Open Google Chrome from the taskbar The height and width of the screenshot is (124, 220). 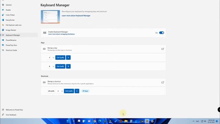(95, 121)
